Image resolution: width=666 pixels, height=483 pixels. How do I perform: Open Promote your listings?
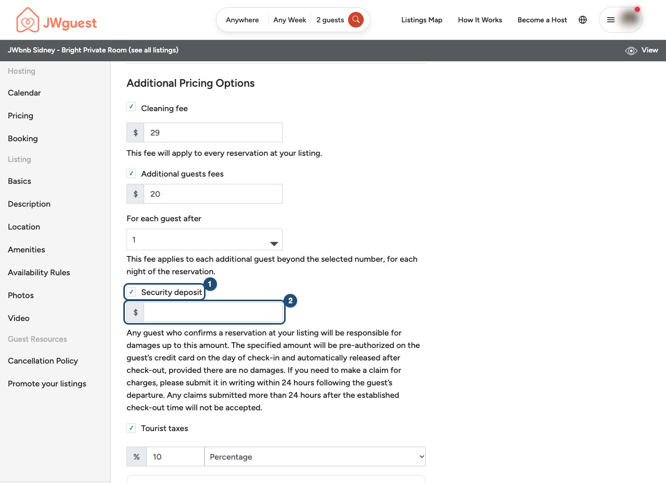[x=47, y=384]
